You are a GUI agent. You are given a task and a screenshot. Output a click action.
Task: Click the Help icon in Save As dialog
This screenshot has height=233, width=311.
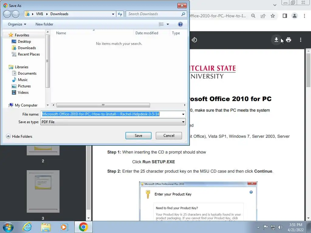(x=180, y=24)
